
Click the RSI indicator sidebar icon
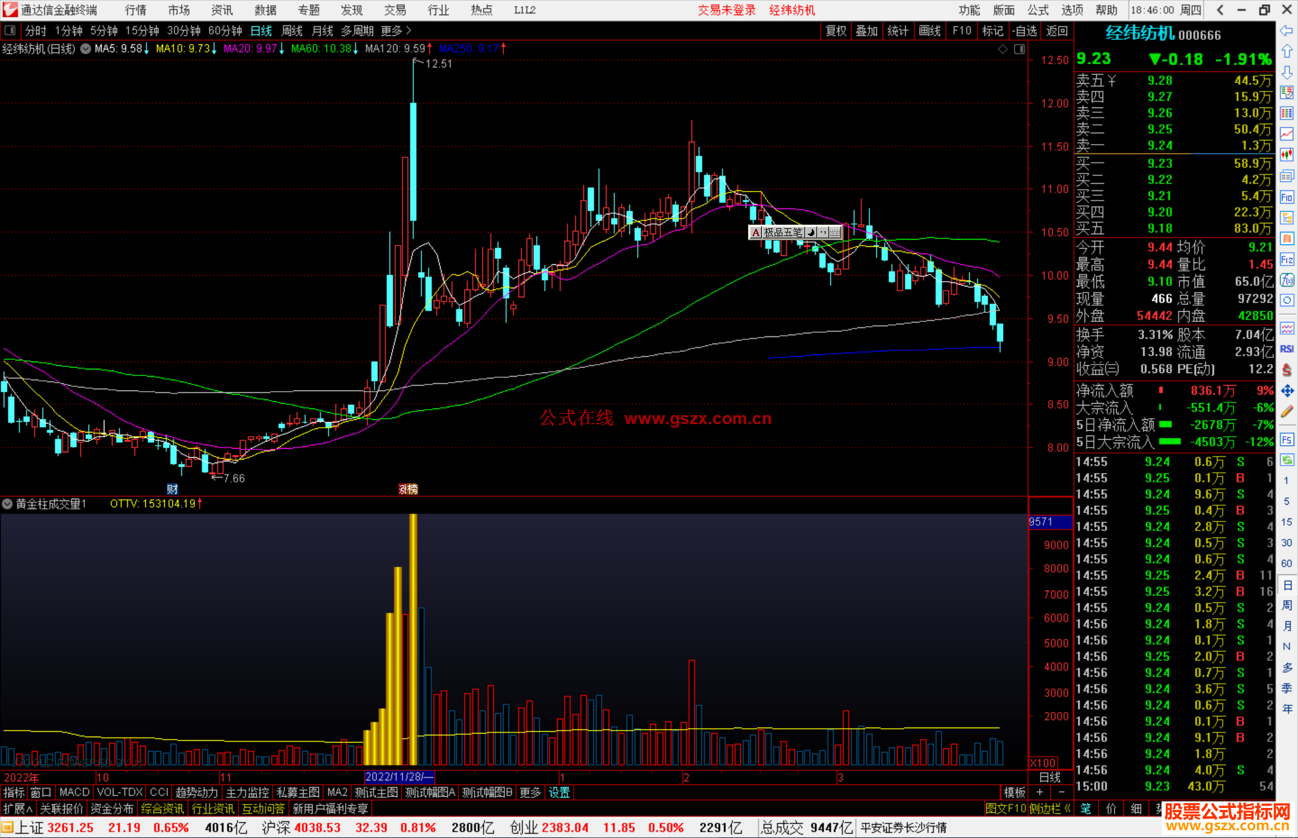(x=1287, y=349)
